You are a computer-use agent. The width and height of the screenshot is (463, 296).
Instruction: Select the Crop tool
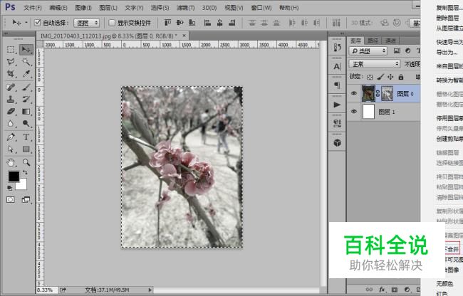[11, 74]
